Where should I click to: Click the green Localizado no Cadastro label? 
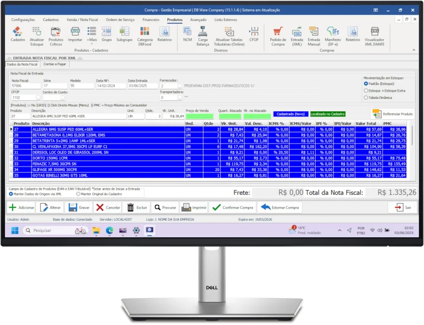click(x=326, y=114)
